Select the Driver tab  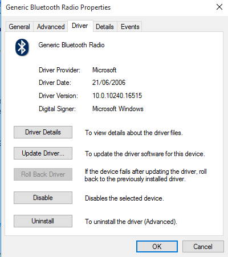[80, 26]
